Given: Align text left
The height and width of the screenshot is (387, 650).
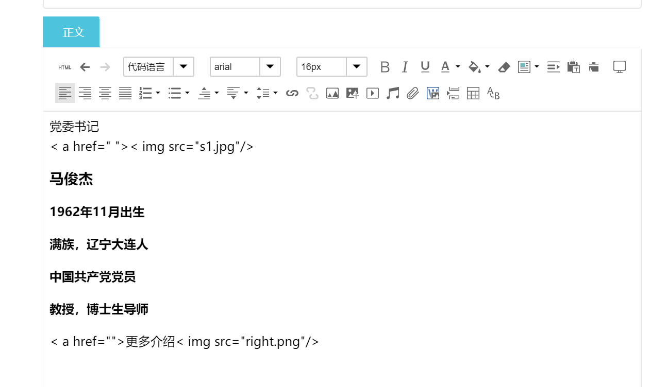Looking at the screenshot, I should [65, 93].
